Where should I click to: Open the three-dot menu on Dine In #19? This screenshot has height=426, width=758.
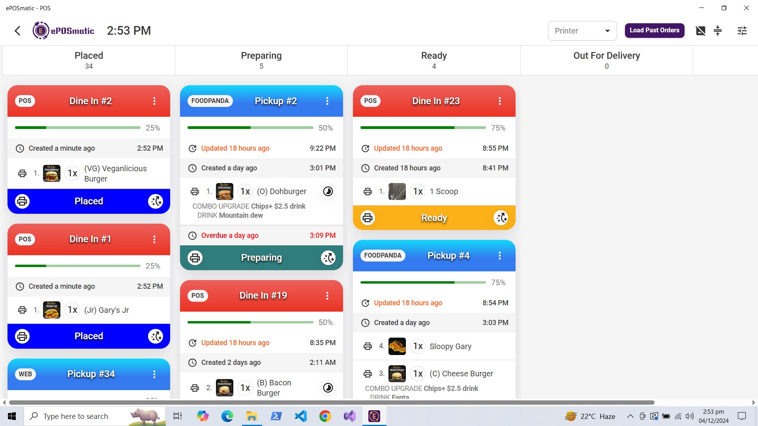pos(327,296)
